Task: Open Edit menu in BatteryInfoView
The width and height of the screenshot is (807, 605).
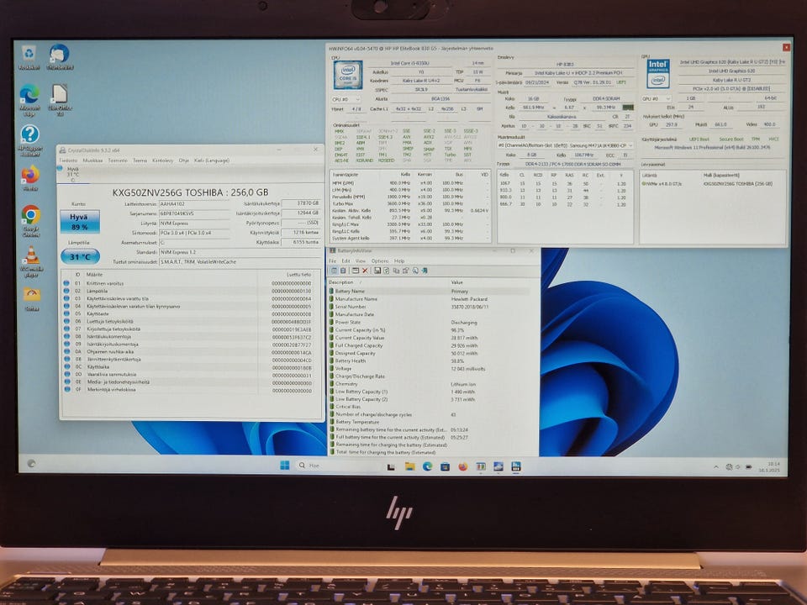Action: coord(345,260)
